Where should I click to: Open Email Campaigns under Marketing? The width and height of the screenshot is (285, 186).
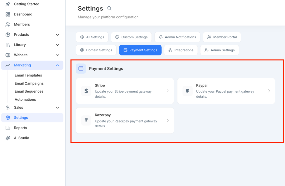point(29,83)
